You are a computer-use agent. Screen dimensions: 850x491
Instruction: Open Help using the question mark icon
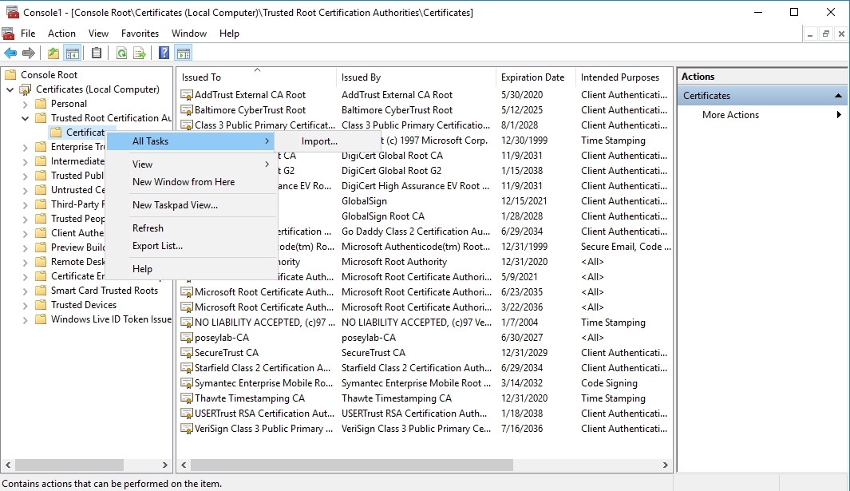click(x=164, y=53)
